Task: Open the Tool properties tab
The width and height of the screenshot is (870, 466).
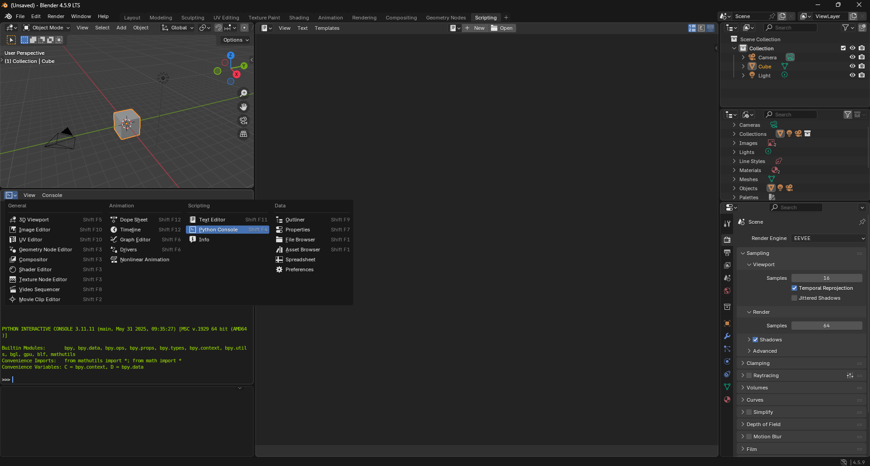Action: (x=727, y=223)
